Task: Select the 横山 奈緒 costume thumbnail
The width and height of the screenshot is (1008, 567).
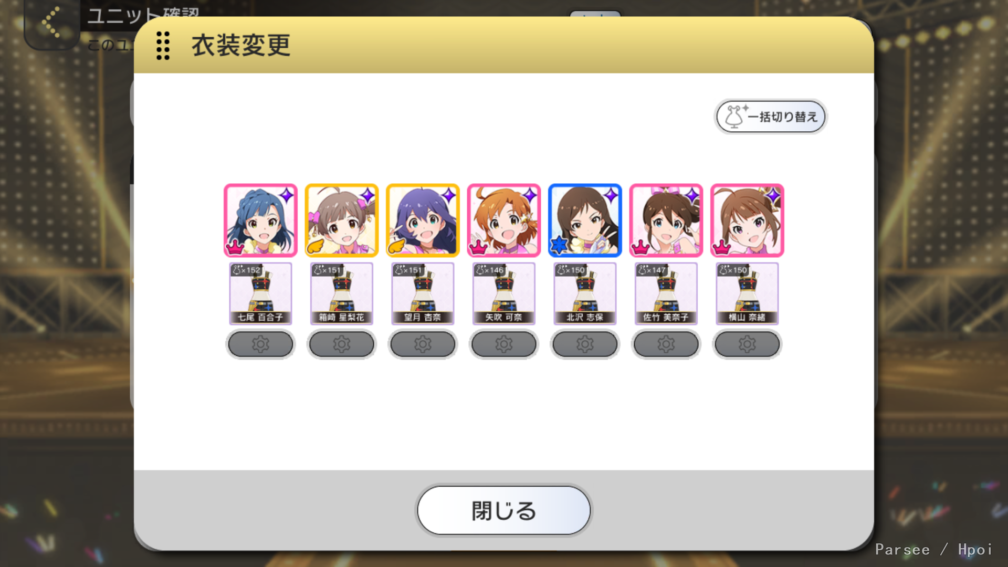Action: click(x=747, y=293)
